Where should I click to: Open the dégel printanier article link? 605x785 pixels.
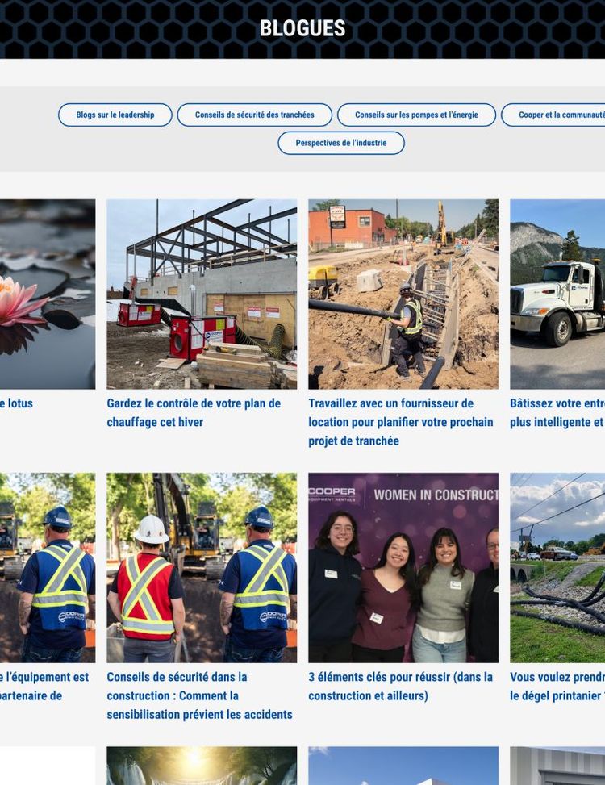point(557,686)
